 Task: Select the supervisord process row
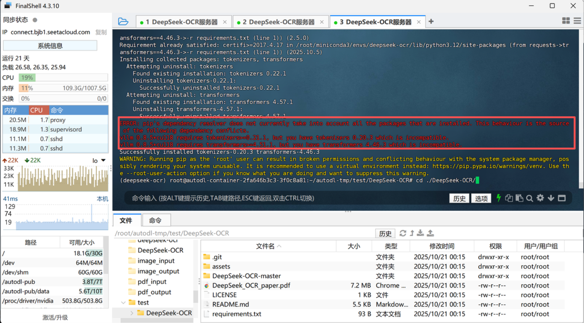pyautogui.click(x=55, y=129)
